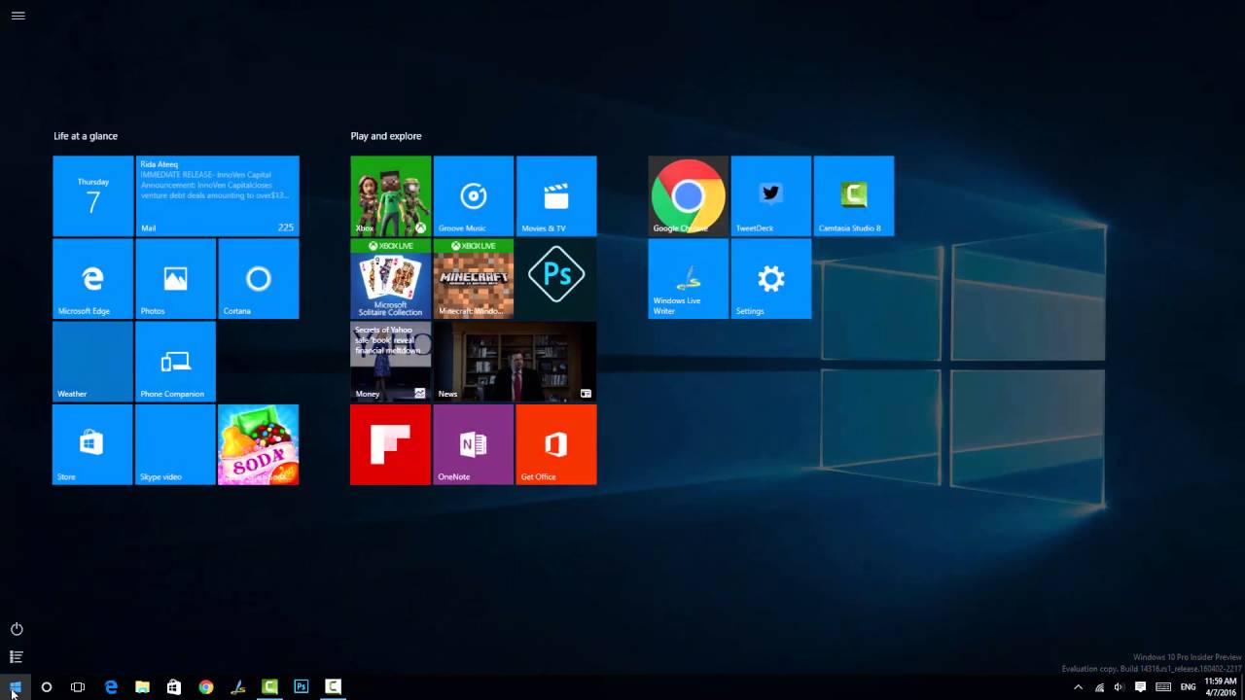Open the Weather tile
This screenshot has width=1245, height=700.
[x=93, y=362]
